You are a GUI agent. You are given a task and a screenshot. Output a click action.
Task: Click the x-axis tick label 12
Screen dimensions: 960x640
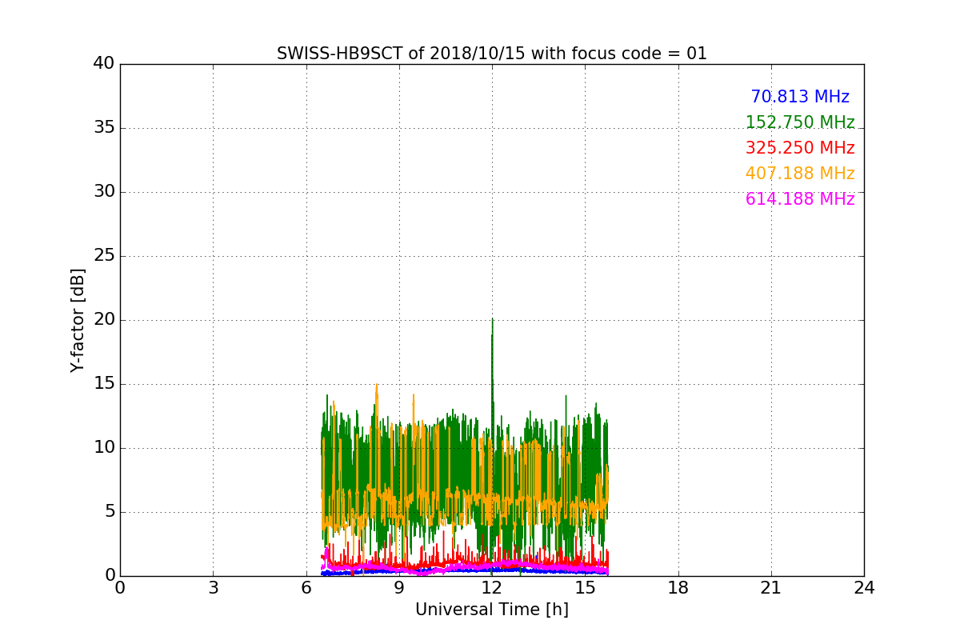(x=492, y=587)
